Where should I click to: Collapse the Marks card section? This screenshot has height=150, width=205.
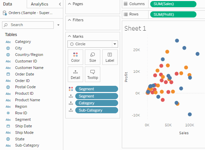point(69,36)
